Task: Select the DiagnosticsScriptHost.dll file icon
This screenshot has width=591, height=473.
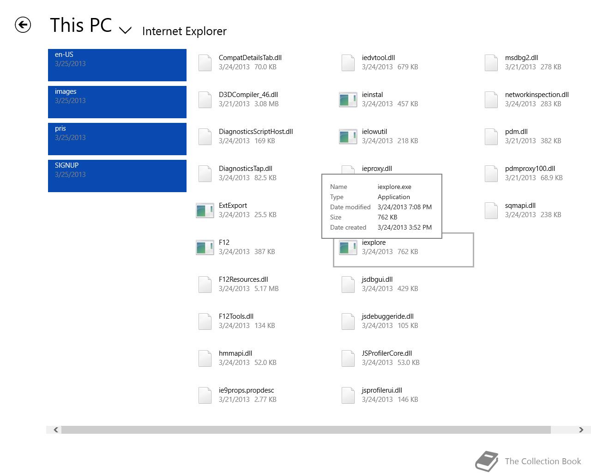Action: [205, 137]
